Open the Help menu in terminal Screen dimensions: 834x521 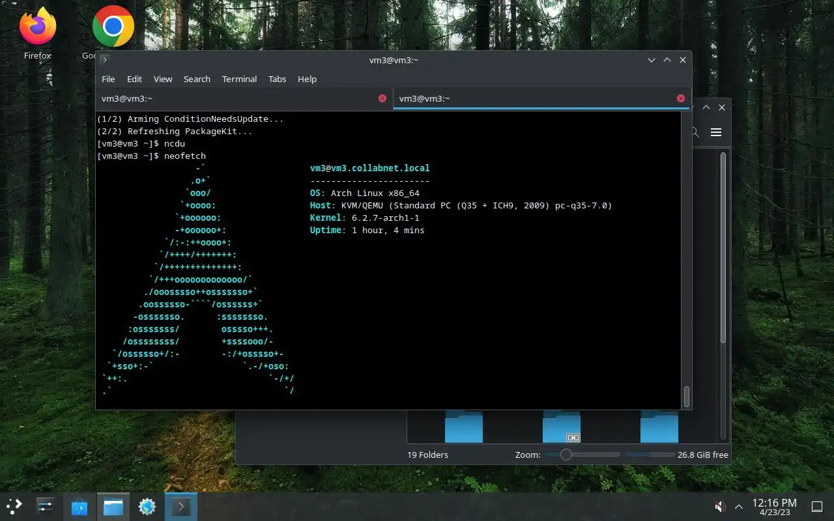(307, 79)
